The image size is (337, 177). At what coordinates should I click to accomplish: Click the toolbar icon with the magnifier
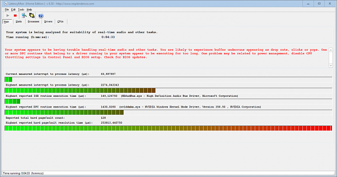24,15
